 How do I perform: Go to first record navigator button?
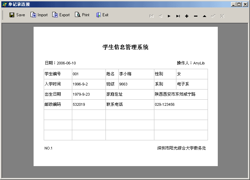(152, 16)
